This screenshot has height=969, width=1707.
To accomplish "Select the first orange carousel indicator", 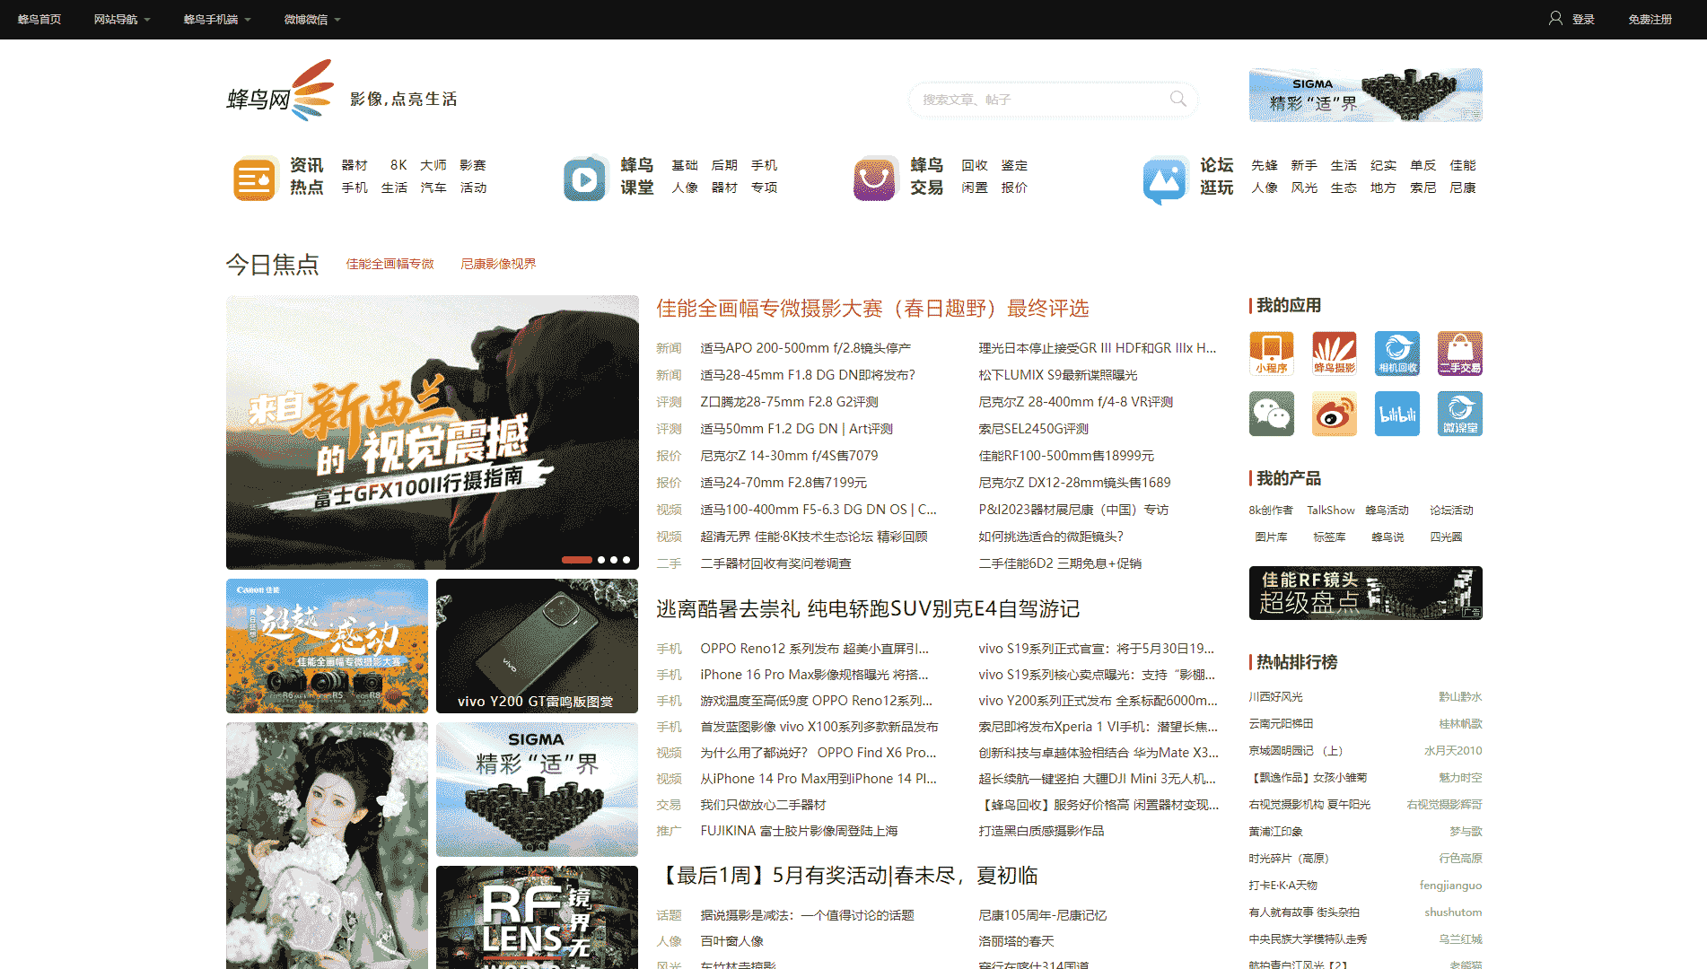I will [576, 560].
